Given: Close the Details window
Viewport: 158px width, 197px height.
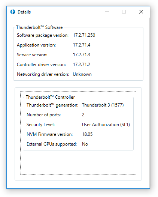Looking at the screenshot, I should click(141, 12).
